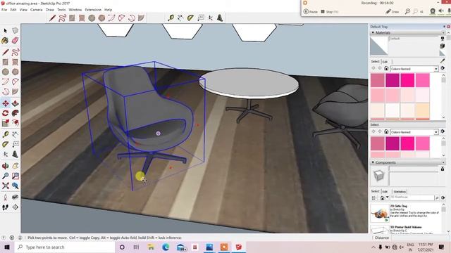Open the components view options list dropdown
The width and height of the screenshot is (451, 253).
[374, 198]
